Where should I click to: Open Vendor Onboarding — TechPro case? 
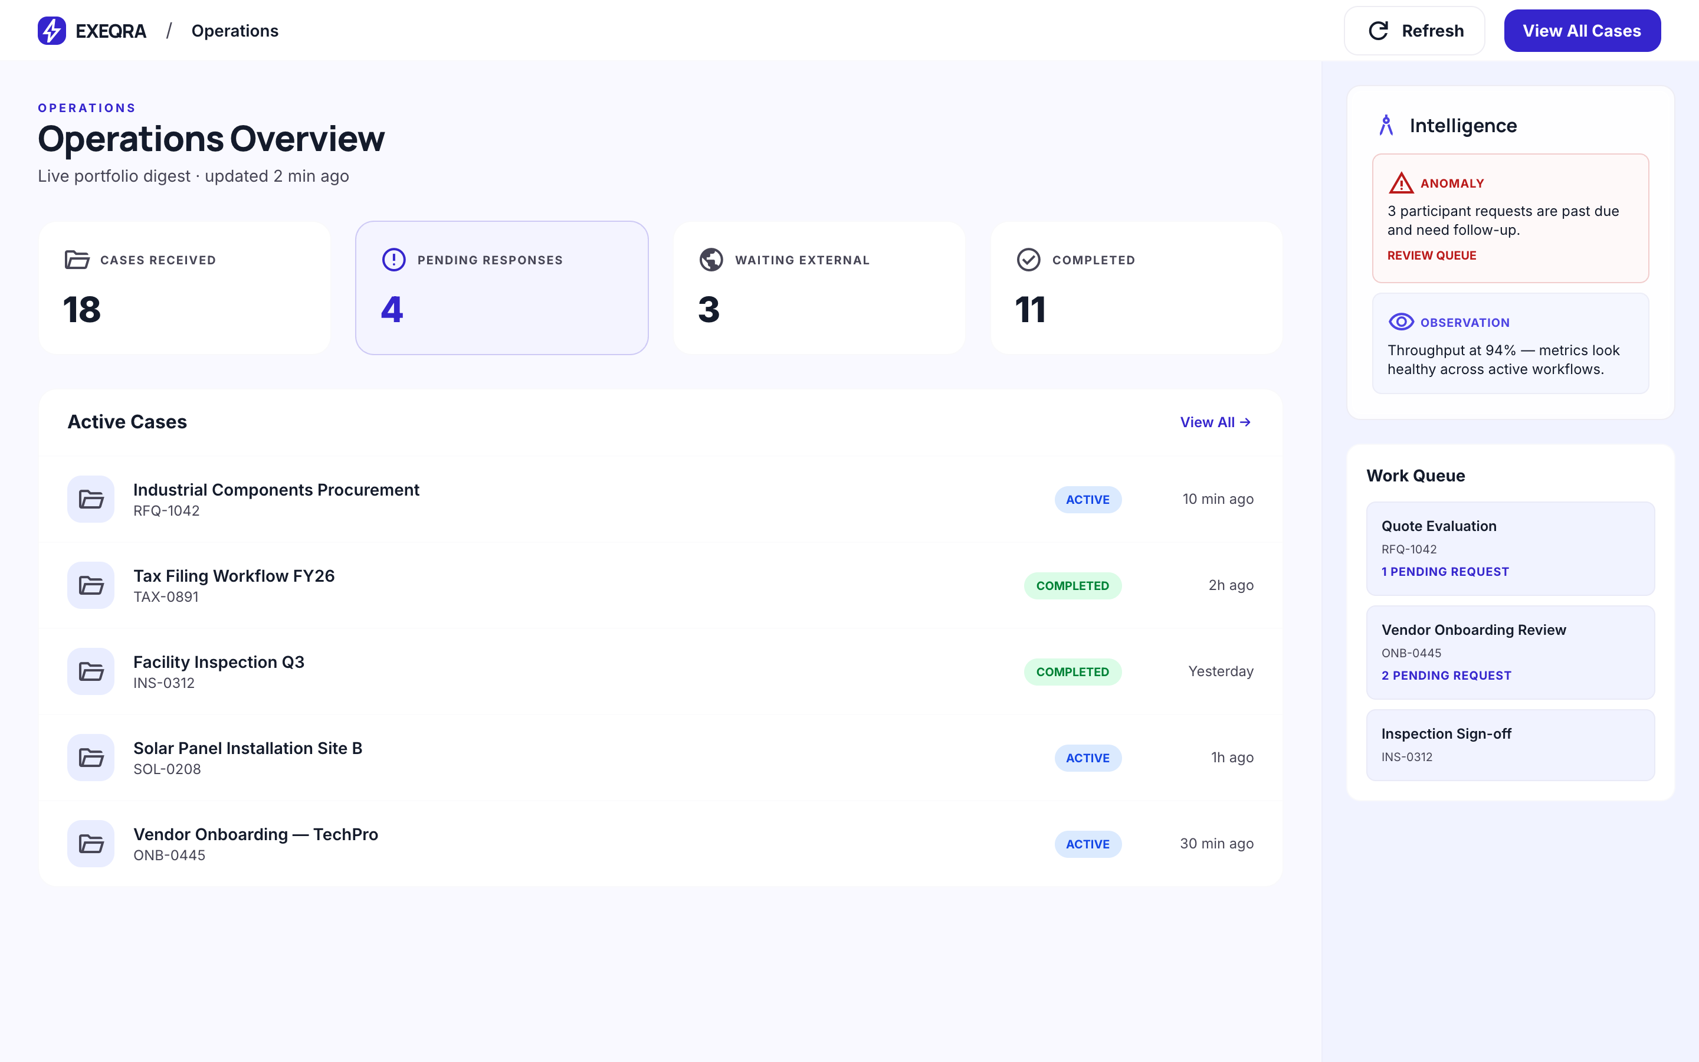(x=660, y=844)
